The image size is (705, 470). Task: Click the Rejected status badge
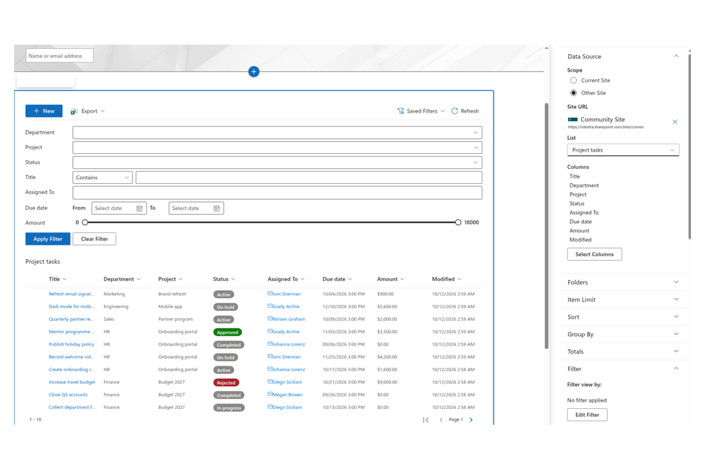(x=226, y=382)
